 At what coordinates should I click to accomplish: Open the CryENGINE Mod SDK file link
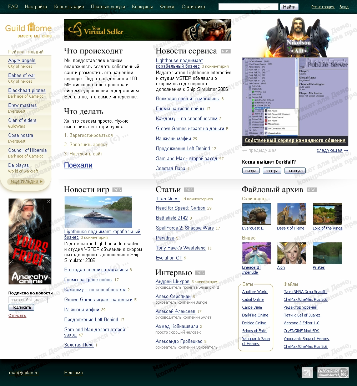tap(301, 331)
